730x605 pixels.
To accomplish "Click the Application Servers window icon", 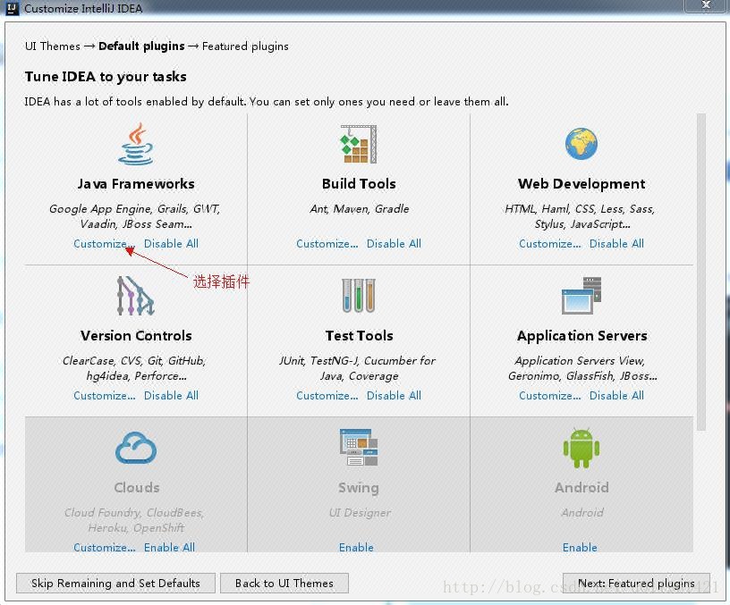I will coord(581,295).
